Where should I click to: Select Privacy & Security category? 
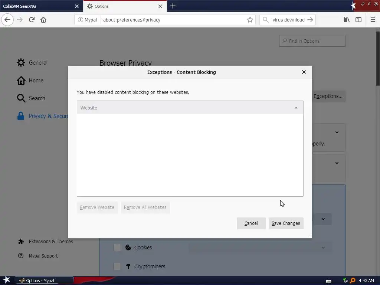point(42,116)
